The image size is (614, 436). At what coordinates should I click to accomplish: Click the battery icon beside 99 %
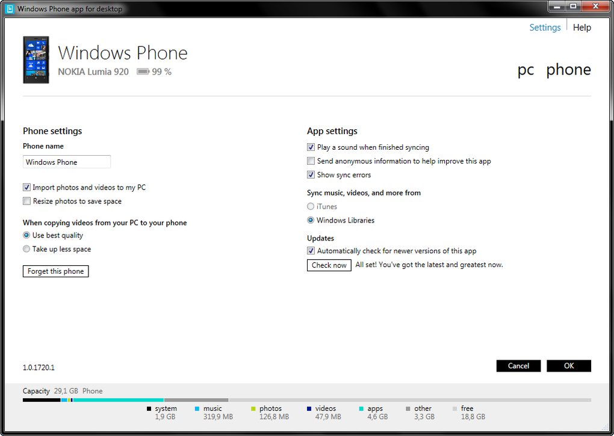click(143, 72)
